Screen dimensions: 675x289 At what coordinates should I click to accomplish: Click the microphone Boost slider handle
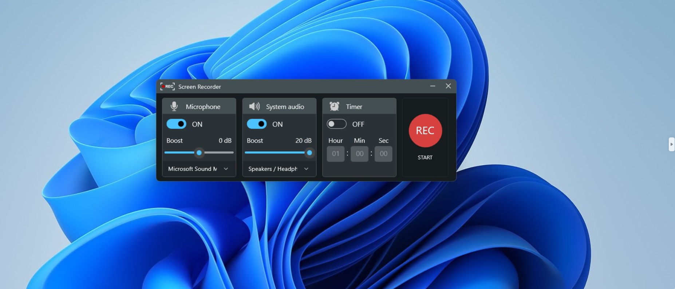coord(199,153)
